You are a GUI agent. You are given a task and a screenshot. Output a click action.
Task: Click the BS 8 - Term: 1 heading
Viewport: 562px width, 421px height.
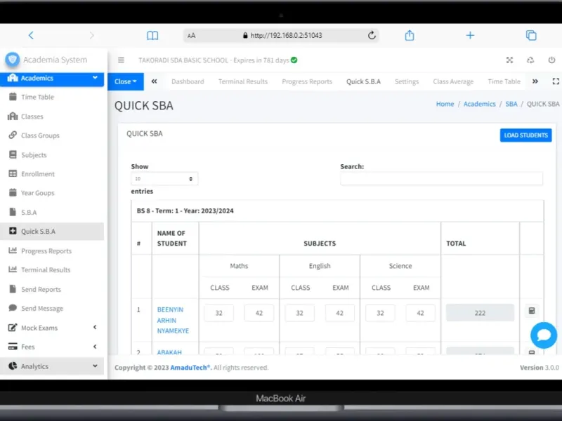point(185,211)
